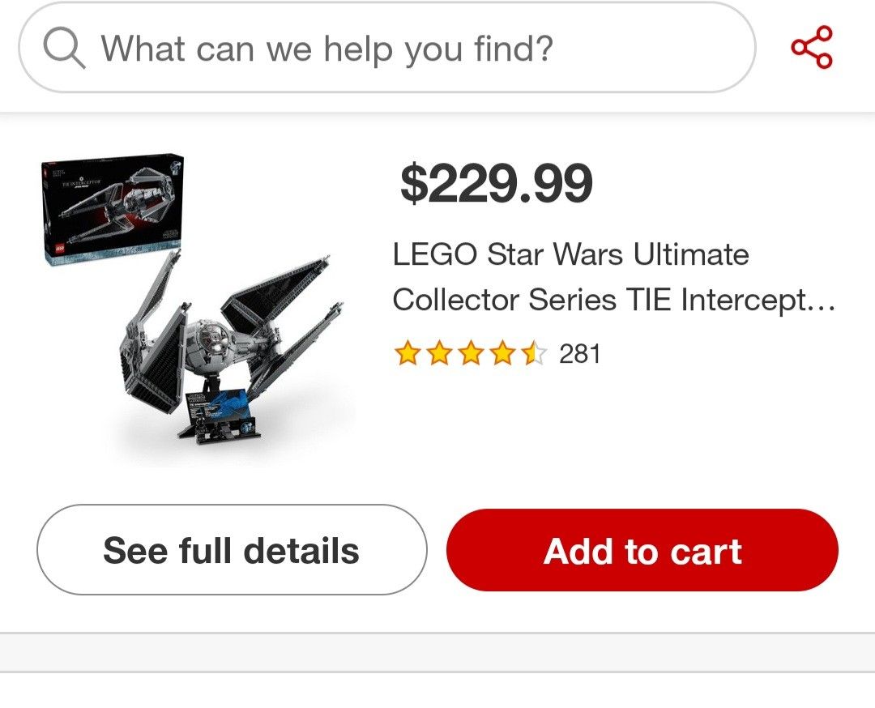Expand the product details section
Viewport: 875px width, 708px height.
point(233,549)
